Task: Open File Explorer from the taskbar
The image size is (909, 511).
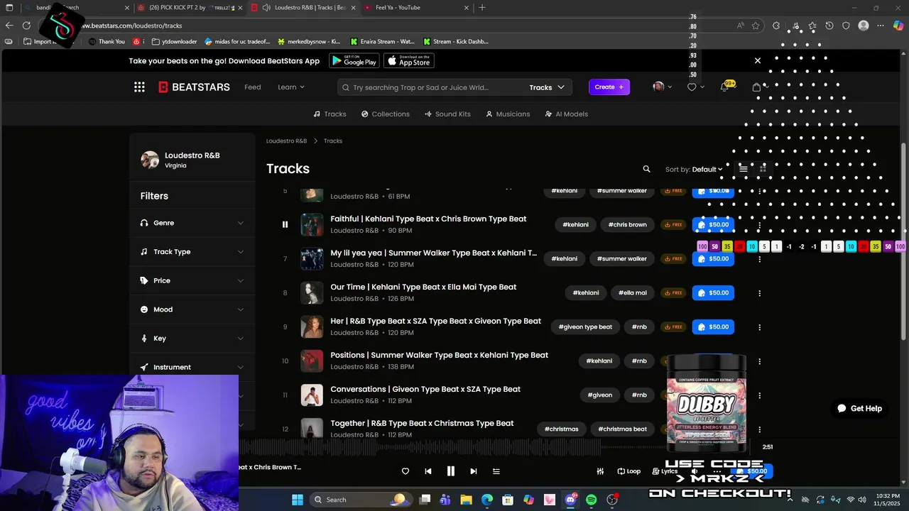Action: [x=466, y=500]
